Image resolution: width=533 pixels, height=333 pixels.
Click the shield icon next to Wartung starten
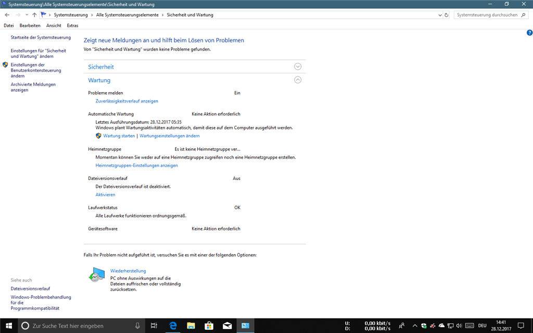(98, 136)
